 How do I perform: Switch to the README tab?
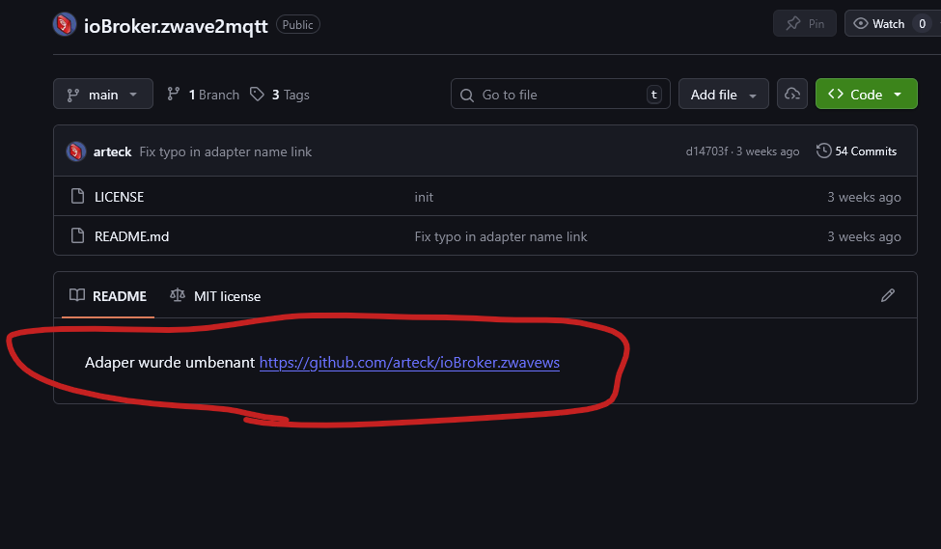click(108, 296)
